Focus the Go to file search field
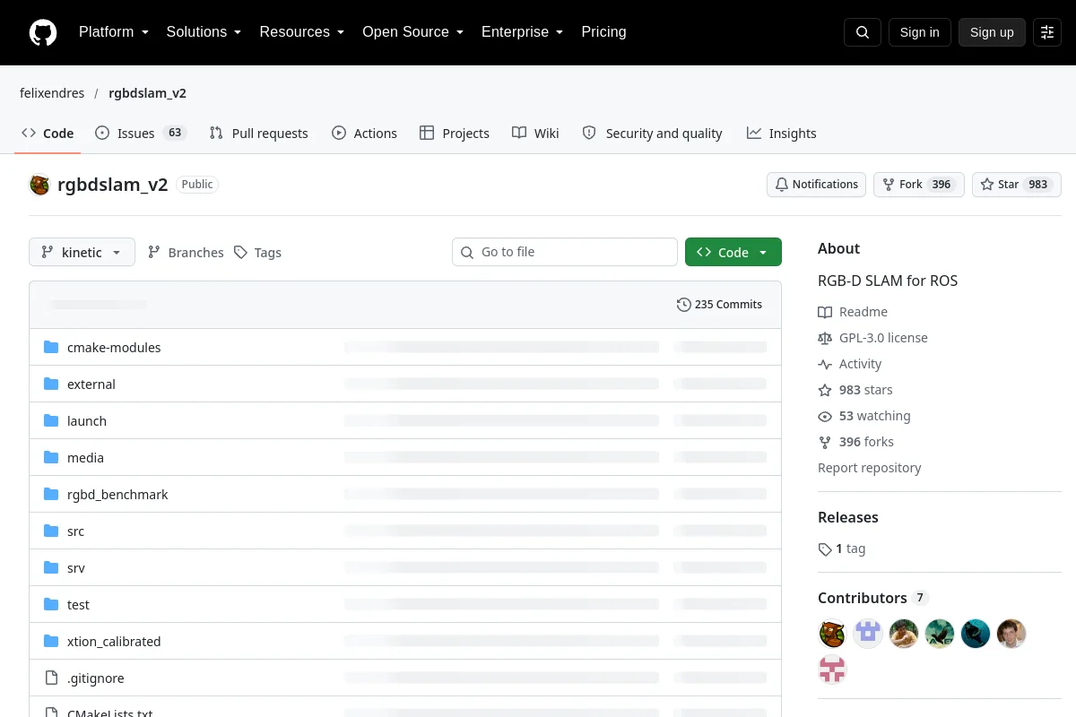Viewport: 1076px width, 717px height. (565, 252)
